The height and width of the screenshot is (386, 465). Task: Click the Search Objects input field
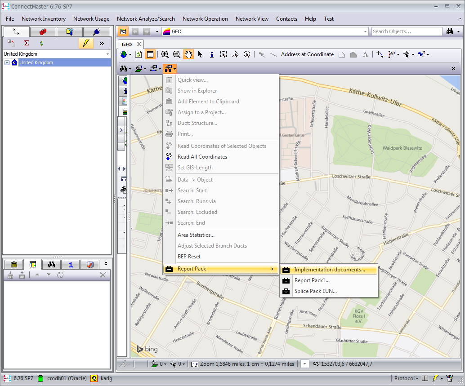(x=407, y=31)
